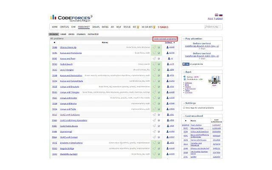Open problem ID 551A link

click(x=54, y=137)
